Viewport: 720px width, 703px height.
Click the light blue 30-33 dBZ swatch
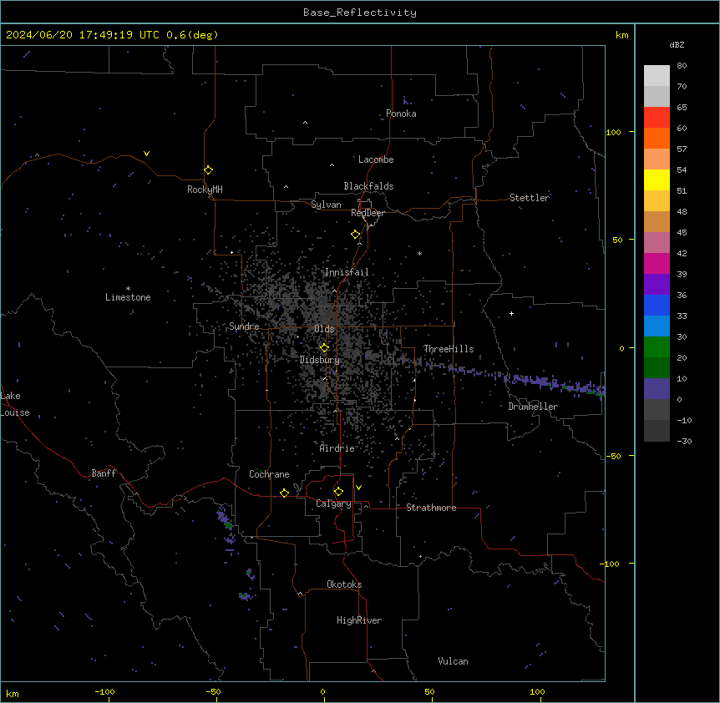[x=657, y=326]
